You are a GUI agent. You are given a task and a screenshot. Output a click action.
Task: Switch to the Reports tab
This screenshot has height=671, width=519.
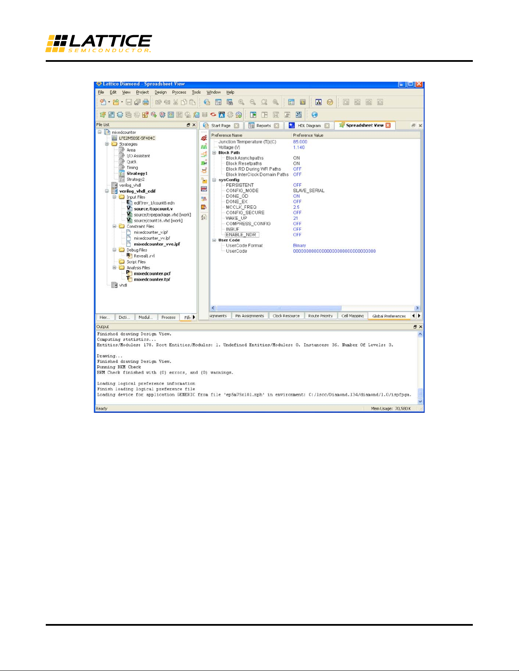point(264,126)
